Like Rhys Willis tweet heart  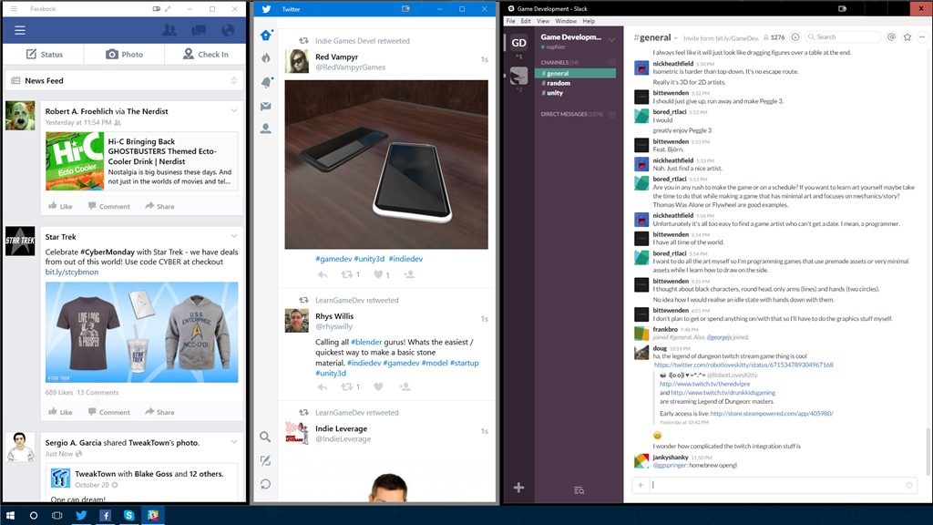point(378,386)
